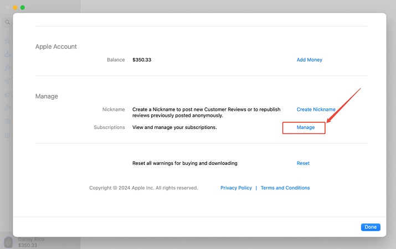396x249 pixels.
Task: Open the Discover star icon in sidebar
Action: tap(8, 40)
